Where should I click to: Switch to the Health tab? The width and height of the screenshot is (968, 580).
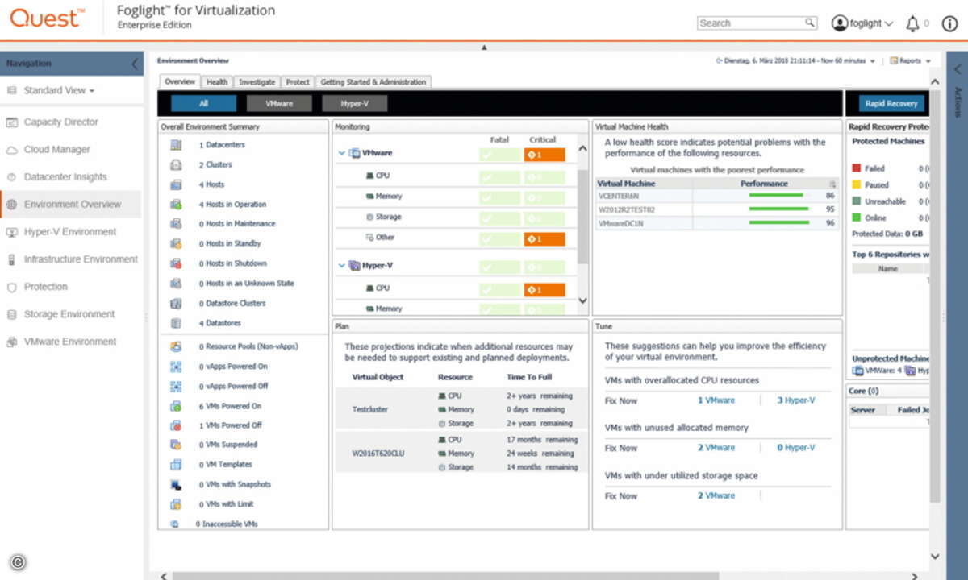[217, 82]
